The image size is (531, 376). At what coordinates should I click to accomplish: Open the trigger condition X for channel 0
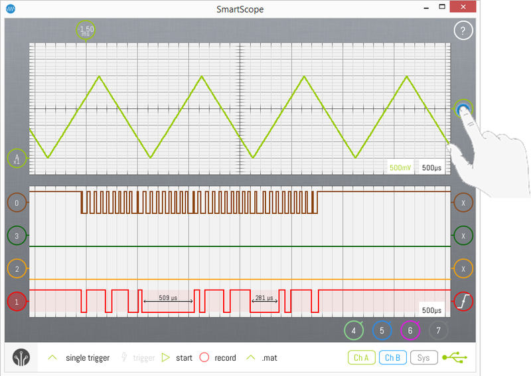tap(463, 202)
